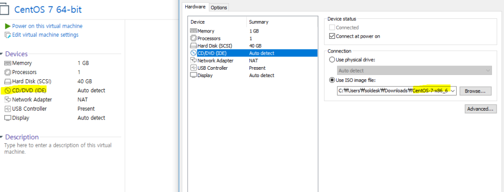Click Present summary in Hardware list
Screen dimensions: 504x192
tap(257, 68)
